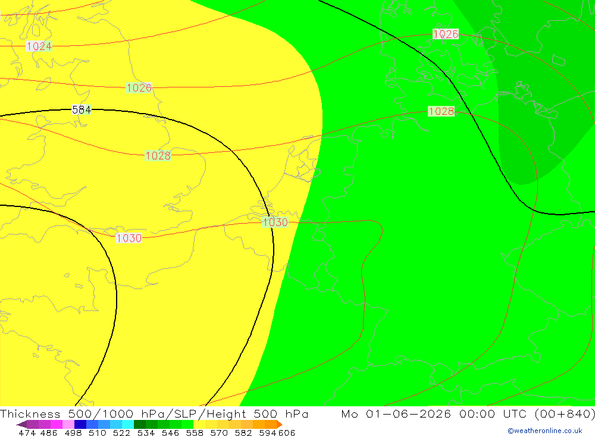Pick the dark blue swatch in the legend
Viewport: 595px width, 436px height.
(80, 424)
